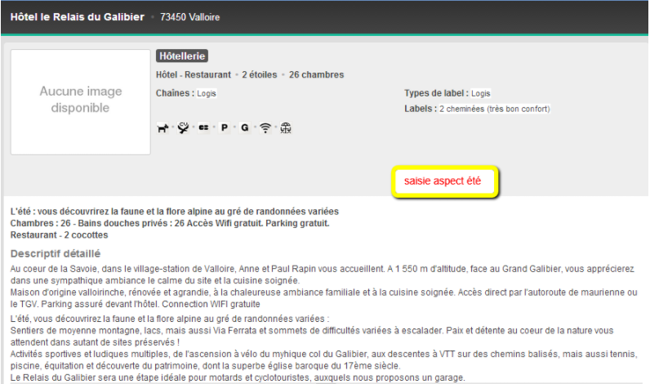The width and height of the screenshot is (650, 384).
Task: Click the 2 étoiles rating text
Action: [x=260, y=74]
